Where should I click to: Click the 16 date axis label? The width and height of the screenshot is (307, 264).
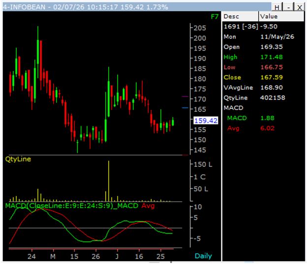(139, 256)
